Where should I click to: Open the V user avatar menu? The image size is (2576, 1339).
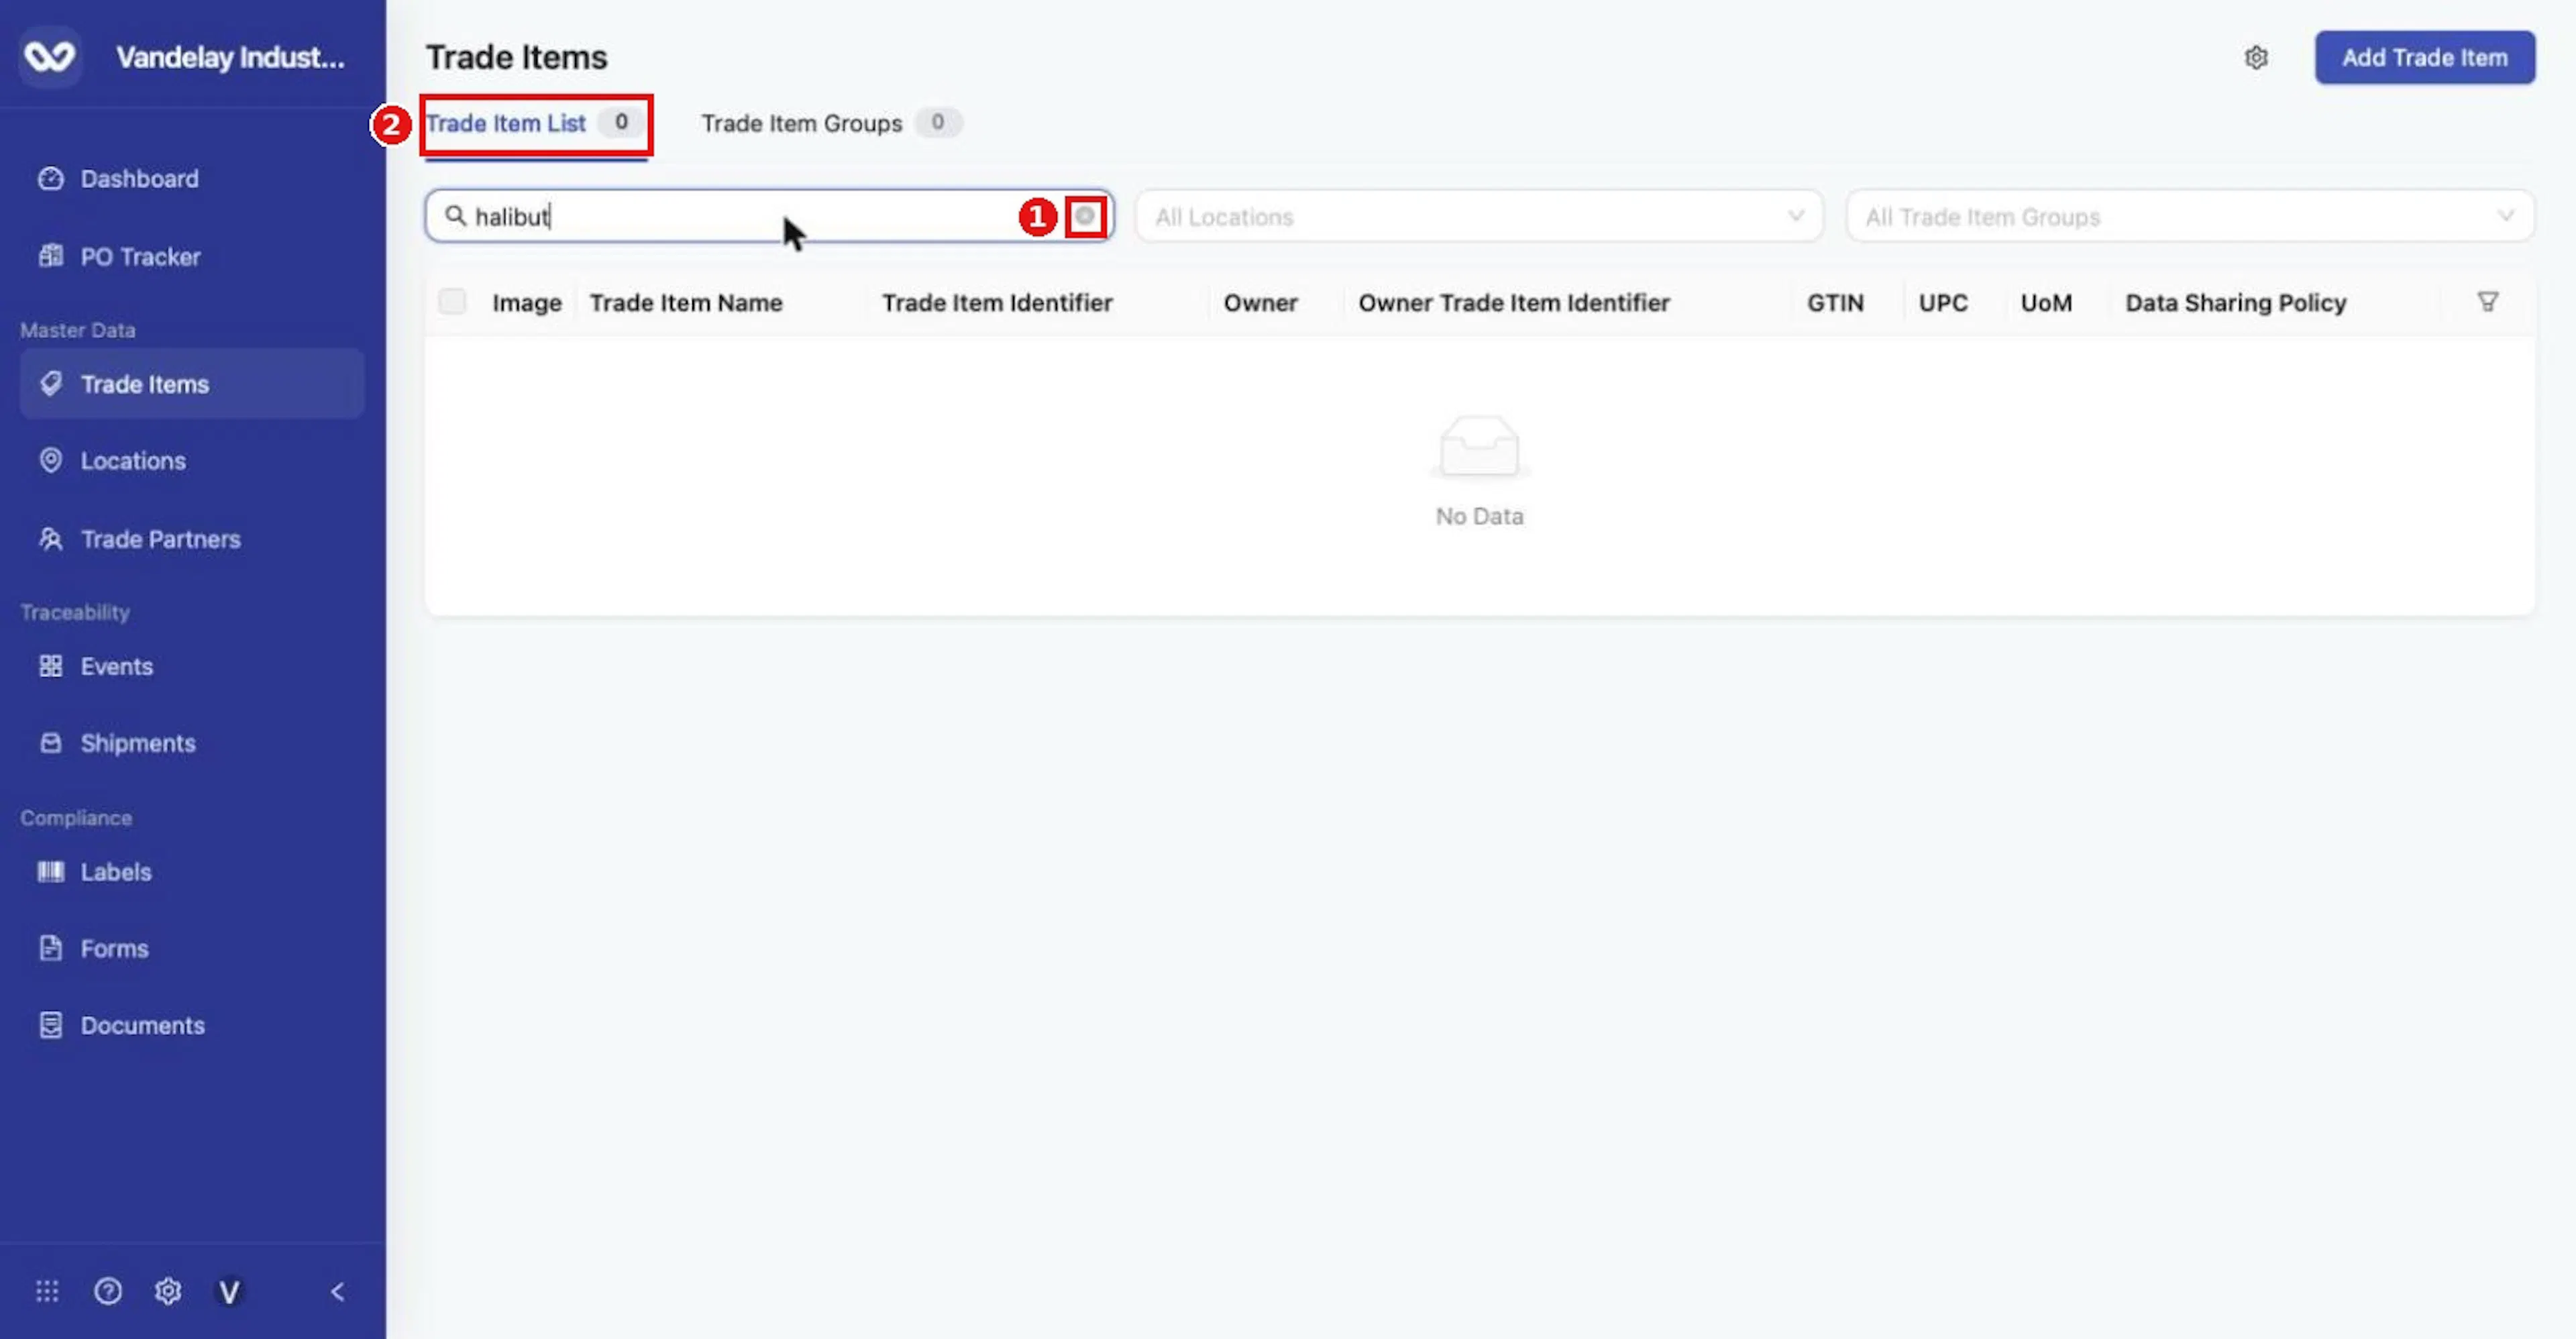point(229,1292)
